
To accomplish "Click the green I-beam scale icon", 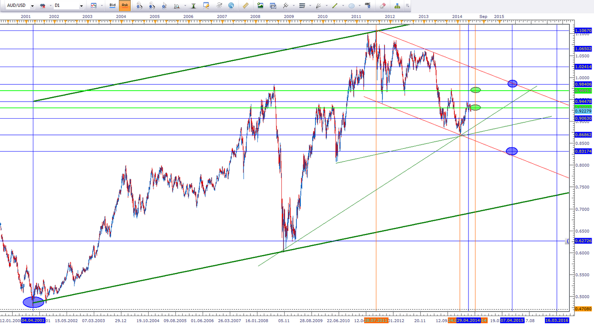I will click(x=194, y=6).
